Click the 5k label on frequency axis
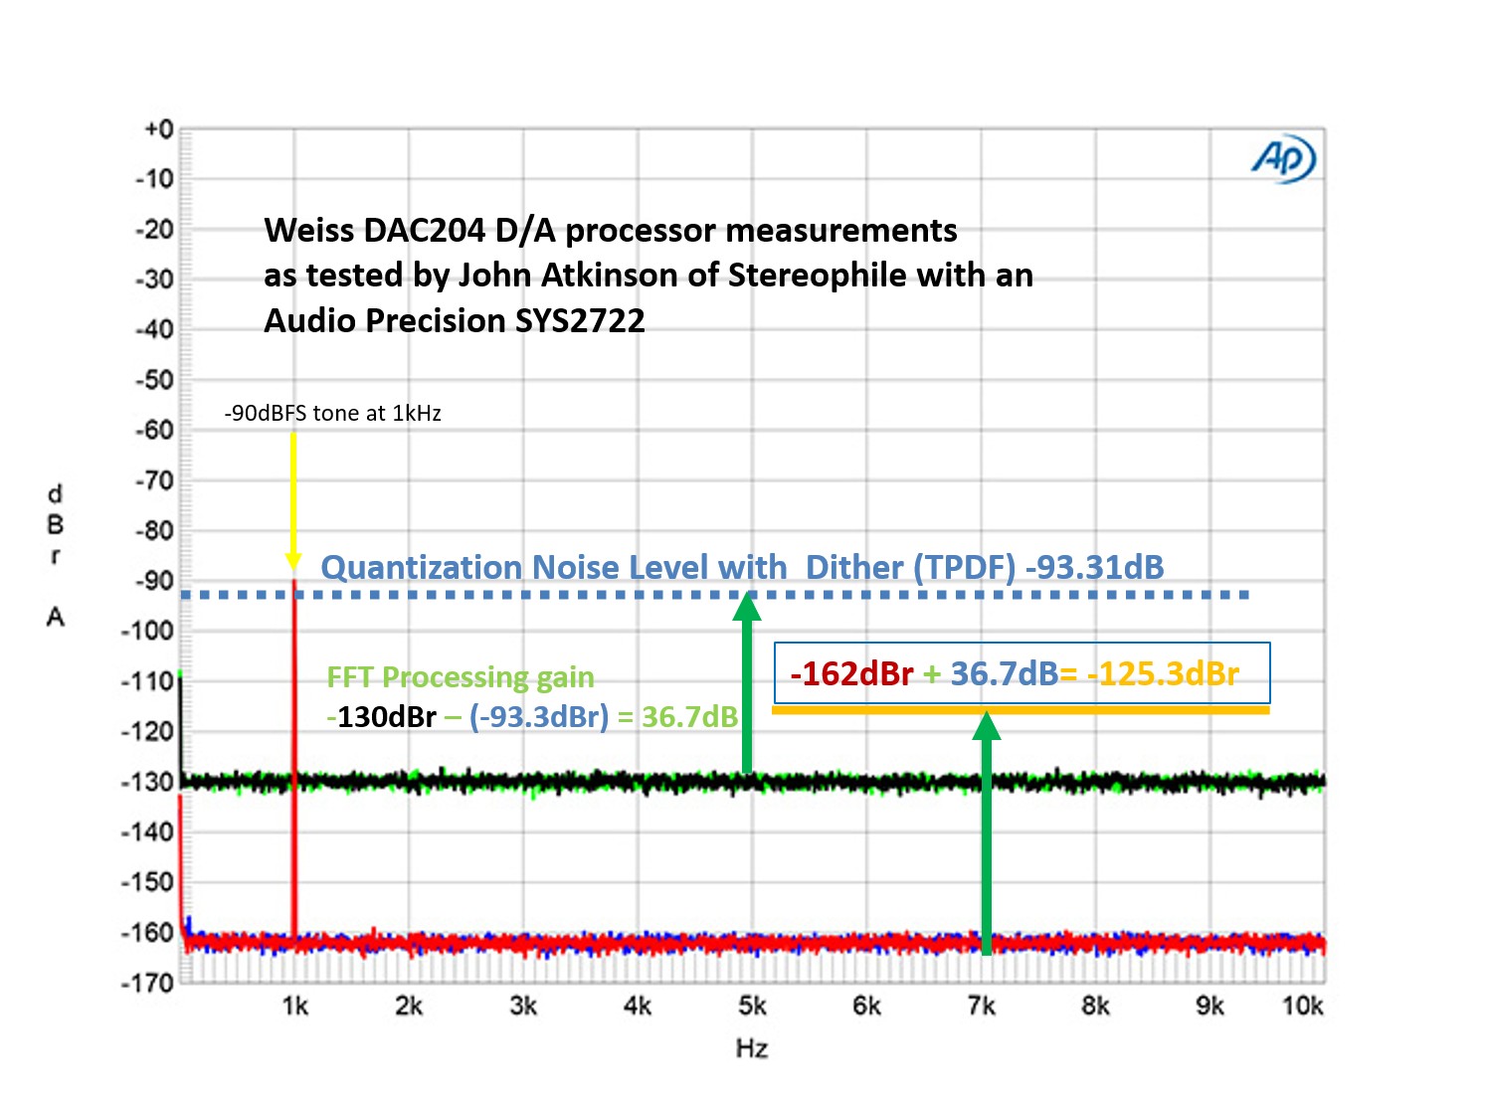 (752, 1007)
